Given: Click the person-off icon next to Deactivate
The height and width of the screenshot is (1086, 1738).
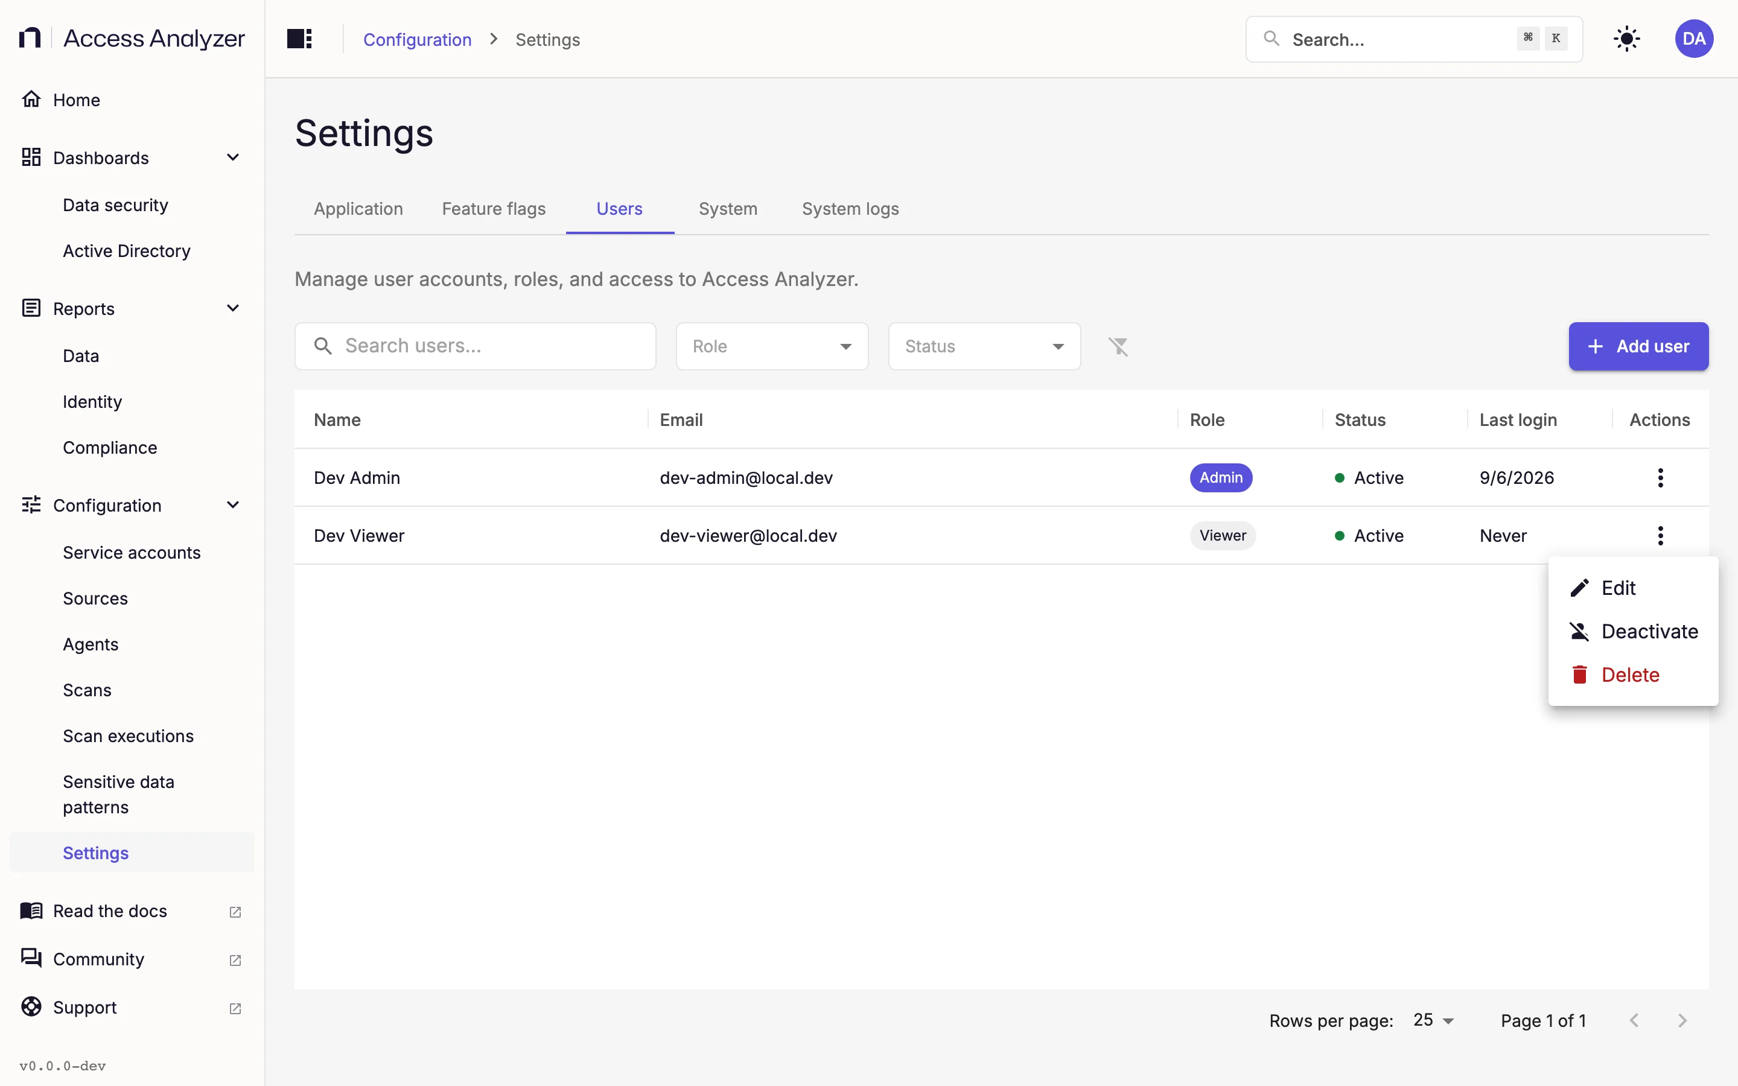Looking at the screenshot, I should [x=1579, y=631].
